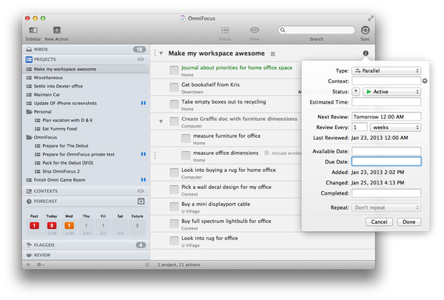Select Miscellaneous project in sidebar
The width and height of the screenshot is (444, 300).
[x=86, y=78]
